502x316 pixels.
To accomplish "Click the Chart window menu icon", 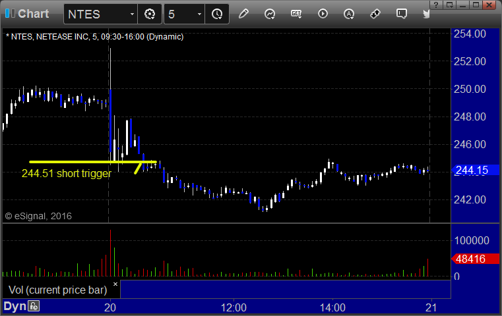I will coord(10,14).
